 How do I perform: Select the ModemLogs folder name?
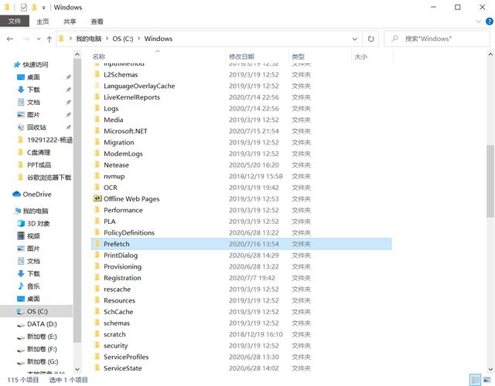click(123, 154)
